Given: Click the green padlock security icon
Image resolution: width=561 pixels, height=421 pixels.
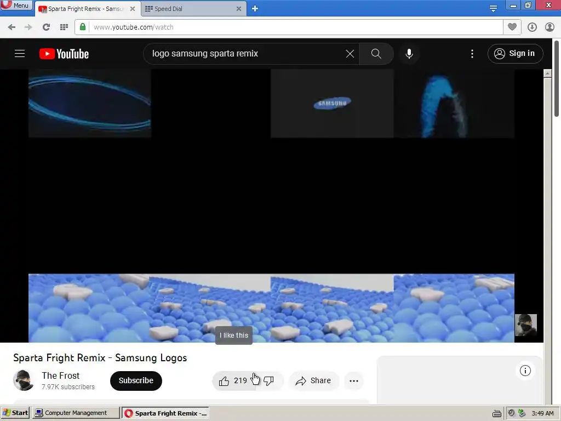Looking at the screenshot, I should click(83, 27).
